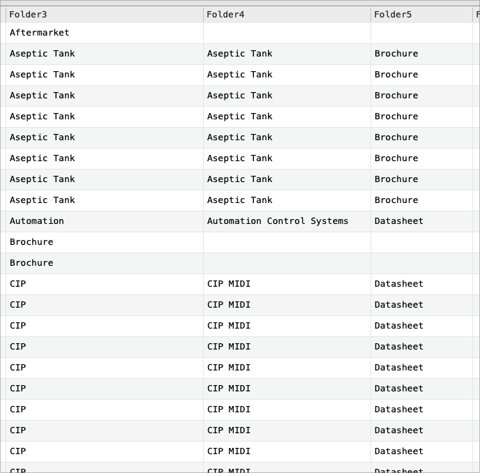Select the Aftermarket cell
This screenshot has width=480, height=473.
[x=40, y=33]
